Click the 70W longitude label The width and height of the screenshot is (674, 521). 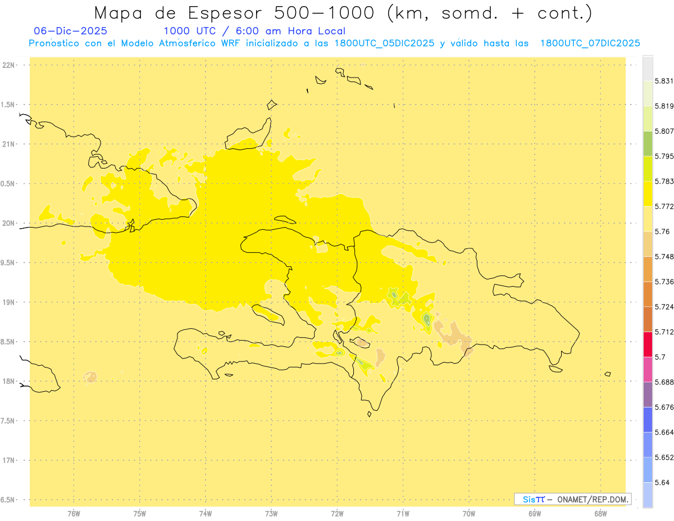pyautogui.click(x=469, y=513)
